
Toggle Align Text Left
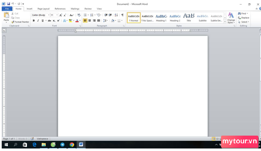click(x=85, y=21)
